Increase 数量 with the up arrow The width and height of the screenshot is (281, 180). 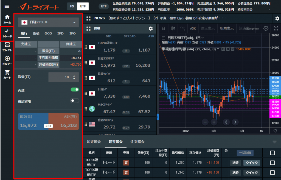74,76
